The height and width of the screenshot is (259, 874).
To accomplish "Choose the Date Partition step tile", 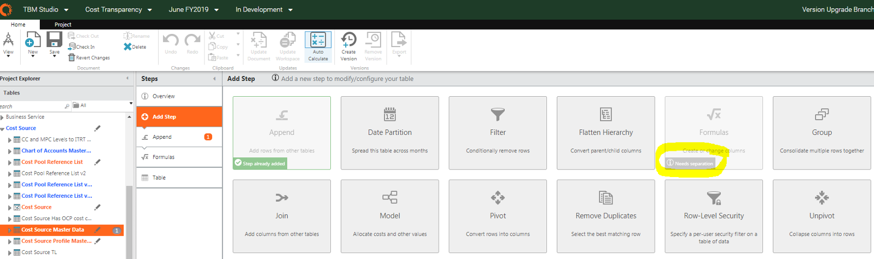I will (x=389, y=133).
